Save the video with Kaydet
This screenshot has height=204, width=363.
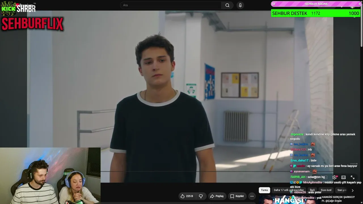237,196
